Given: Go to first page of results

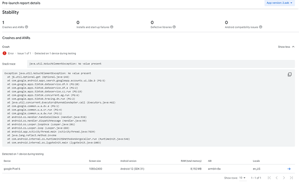Looking at the screenshot, I should (269, 178).
